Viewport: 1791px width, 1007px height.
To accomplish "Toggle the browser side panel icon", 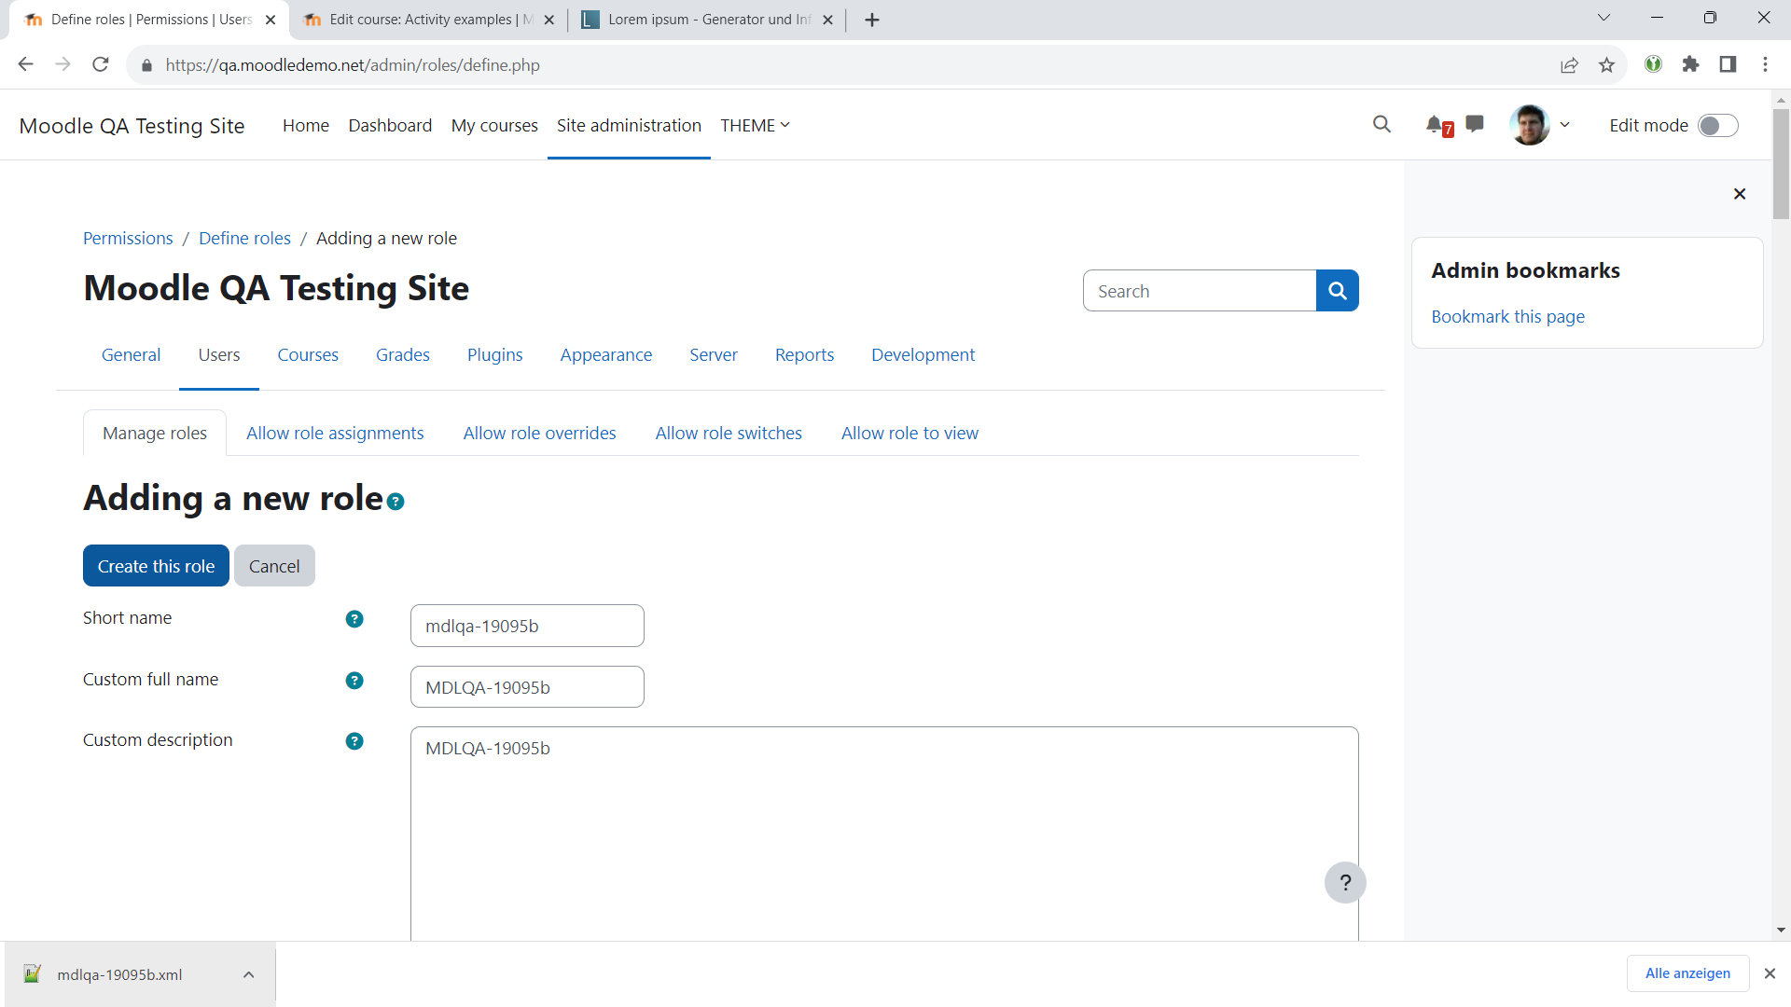I will coord(1728,64).
